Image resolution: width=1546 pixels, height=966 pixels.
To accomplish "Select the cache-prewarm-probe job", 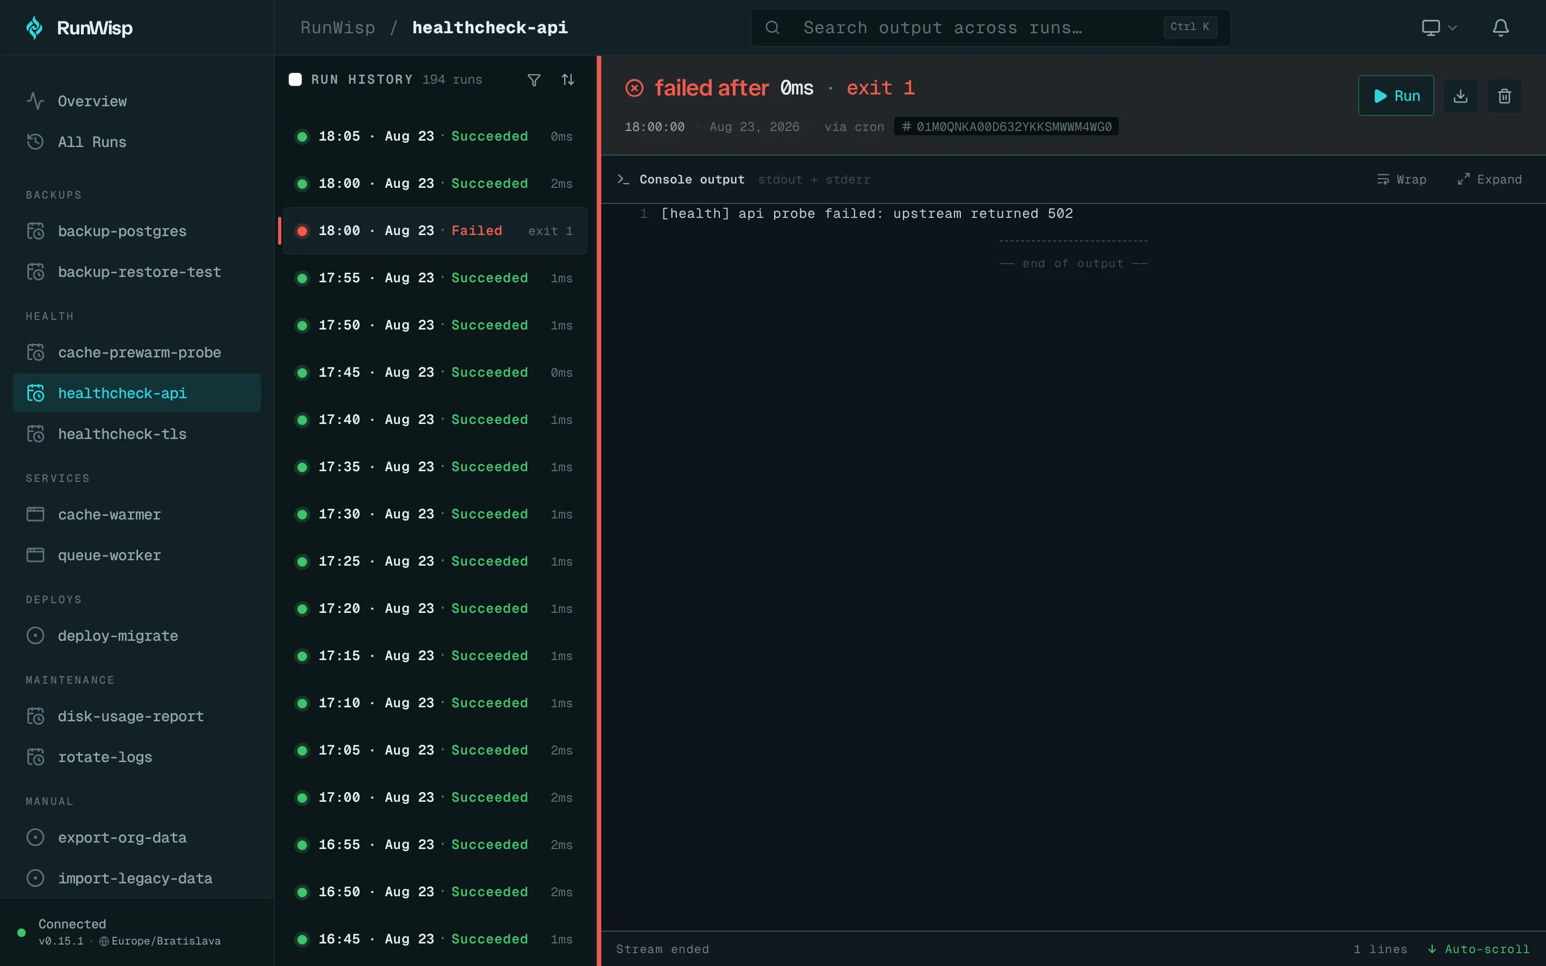I will click(x=137, y=352).
